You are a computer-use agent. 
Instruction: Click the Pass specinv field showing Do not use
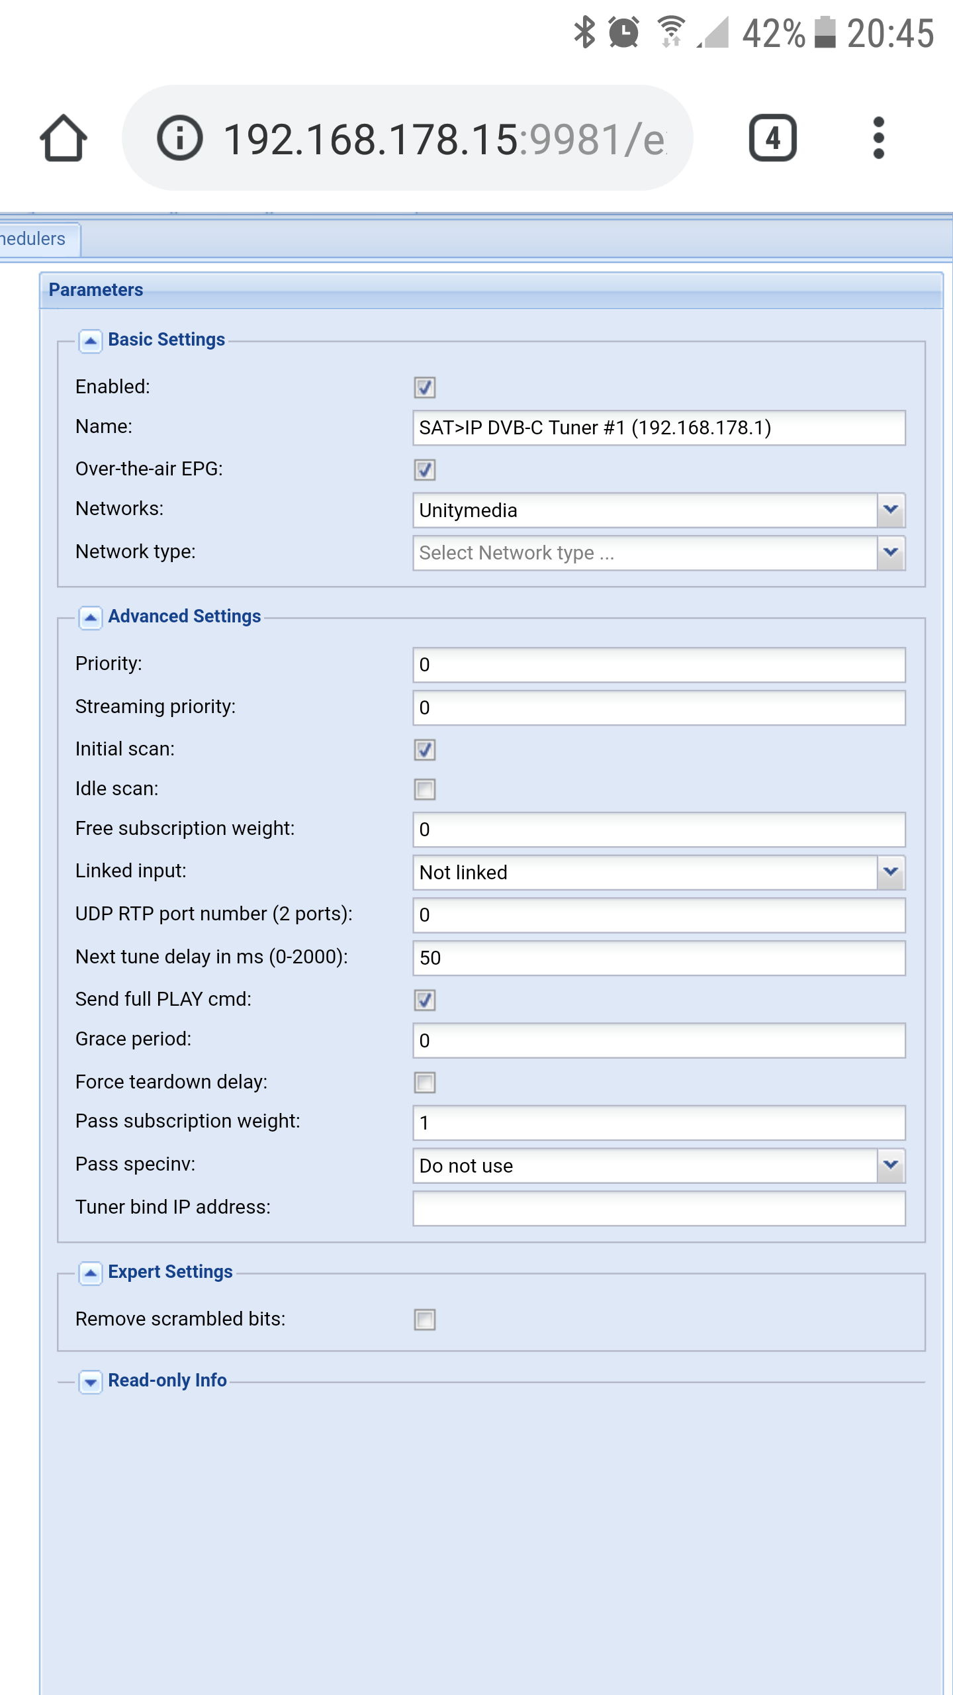[x=645, y=1166]
